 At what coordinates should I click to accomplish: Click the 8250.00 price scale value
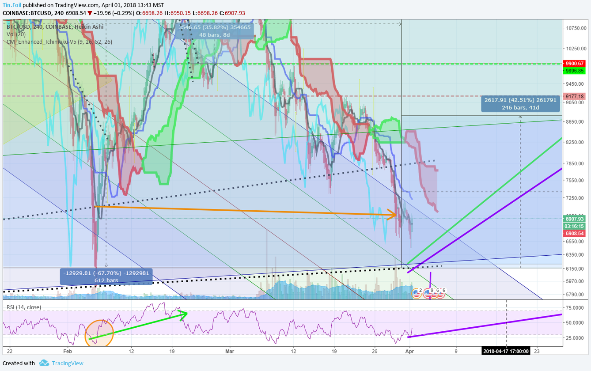(576, 142)
